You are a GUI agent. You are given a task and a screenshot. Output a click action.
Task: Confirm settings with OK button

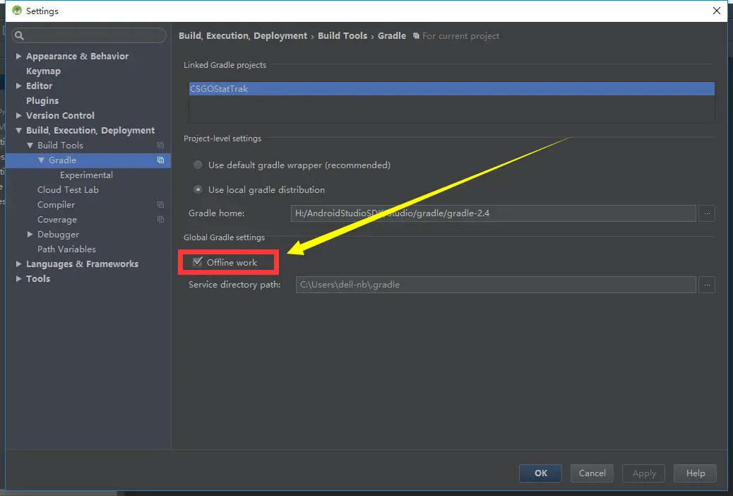click(540, 473)
